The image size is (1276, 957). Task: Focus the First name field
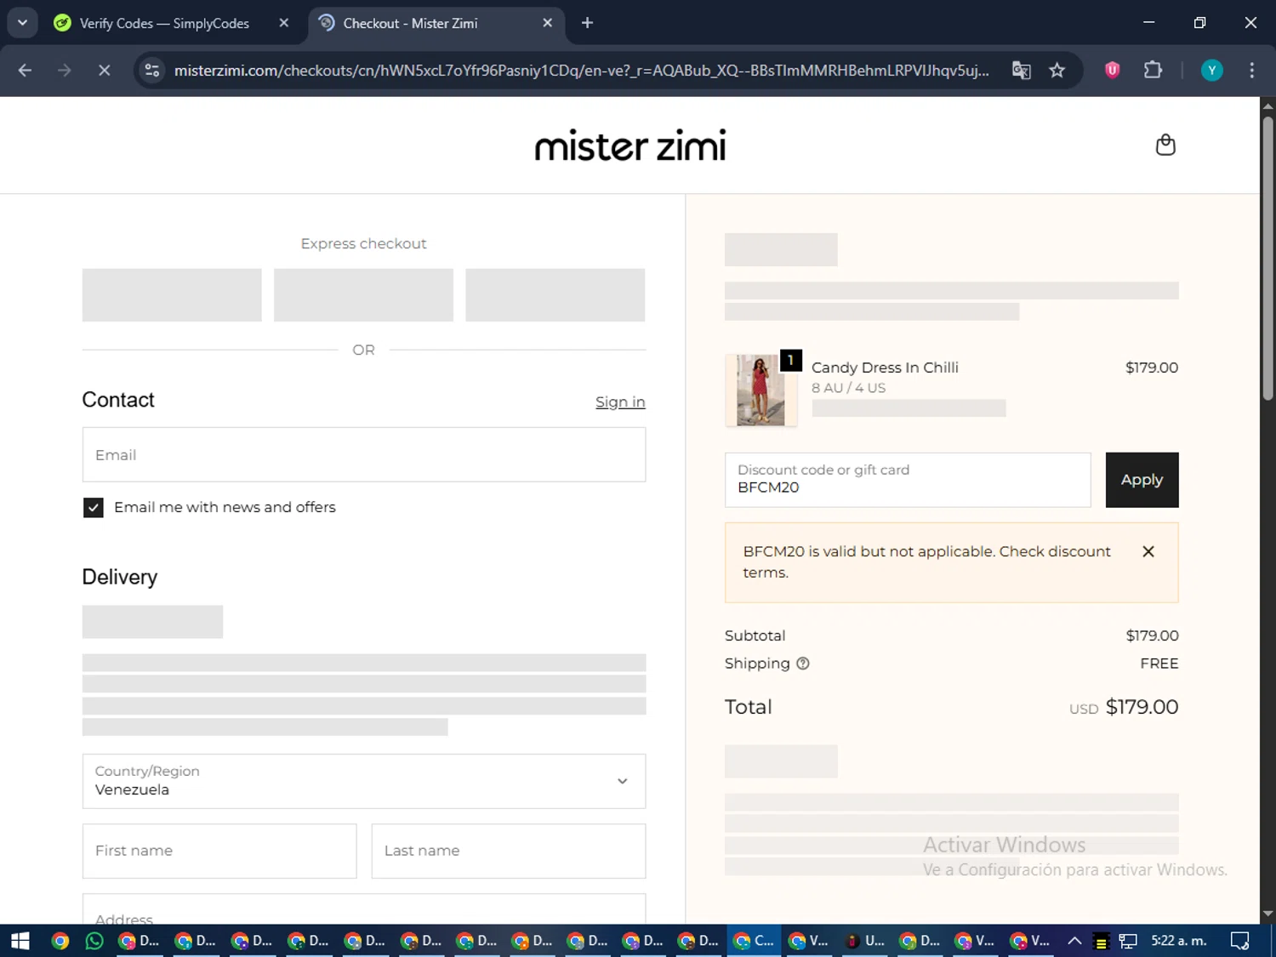point(219,851)
